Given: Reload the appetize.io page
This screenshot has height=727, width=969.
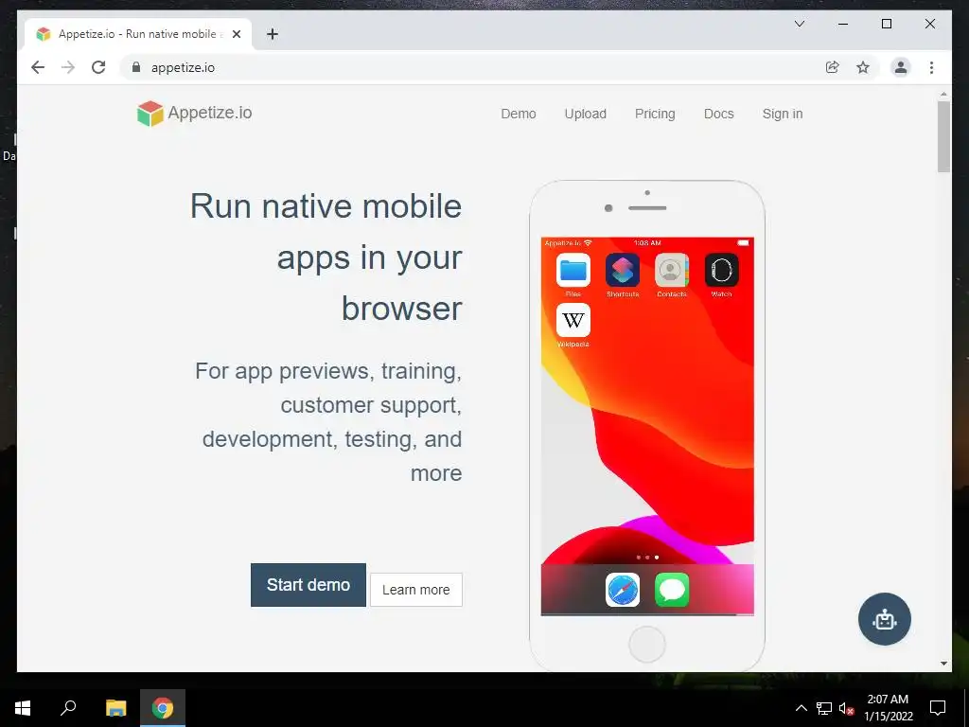Looking at the screenshot, I should (x=98, y=67).
